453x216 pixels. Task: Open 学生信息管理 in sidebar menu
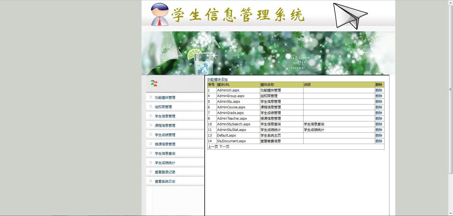pyautogui.click(x=165, y=116)
